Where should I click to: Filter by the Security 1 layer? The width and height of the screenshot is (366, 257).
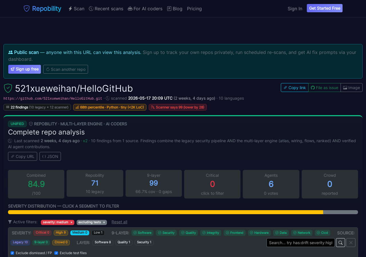tap(144, 242)
